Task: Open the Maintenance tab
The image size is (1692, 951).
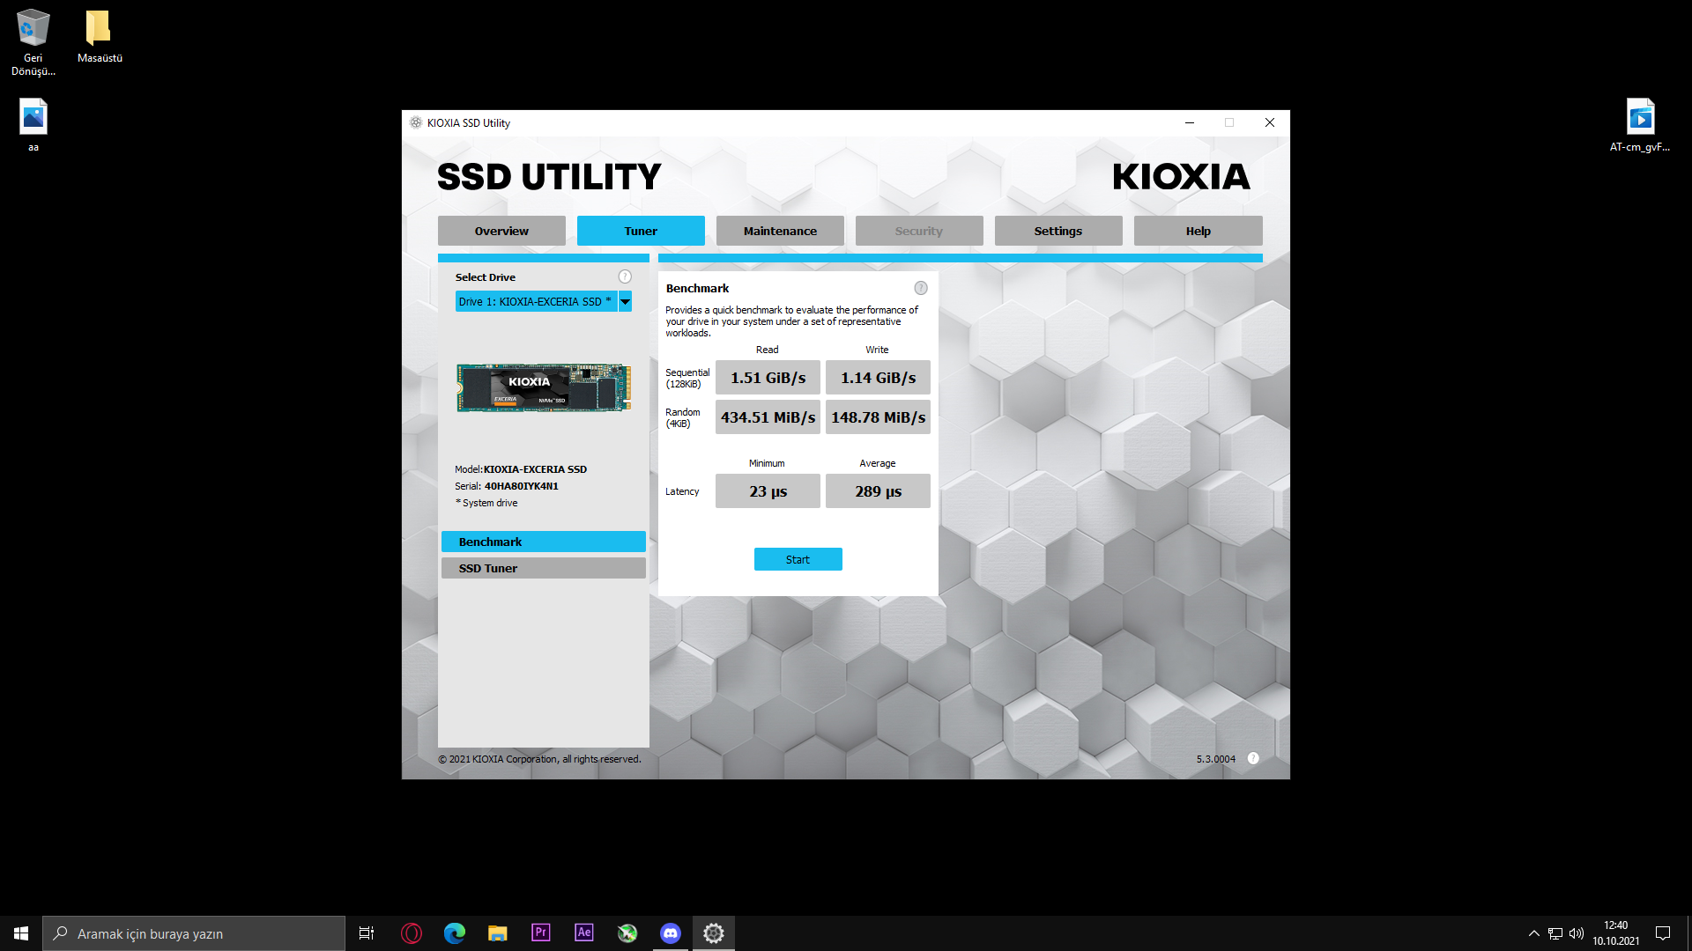Action: click(x=780, y=231)
